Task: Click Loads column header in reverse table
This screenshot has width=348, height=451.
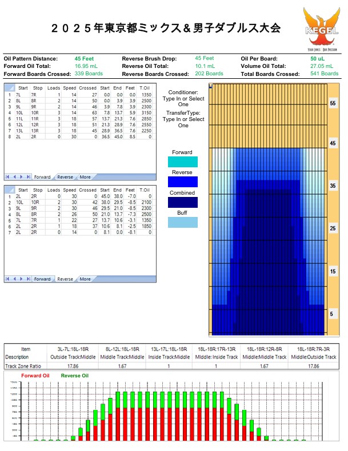Action: point(54,190)
